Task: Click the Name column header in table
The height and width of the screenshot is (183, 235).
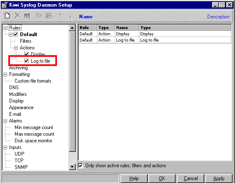Action: point(127,28)
